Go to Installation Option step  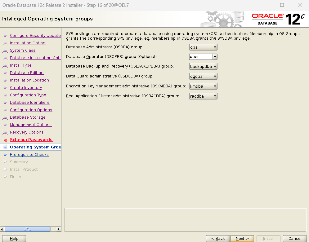pyautogui.click(x=28, y=43)
